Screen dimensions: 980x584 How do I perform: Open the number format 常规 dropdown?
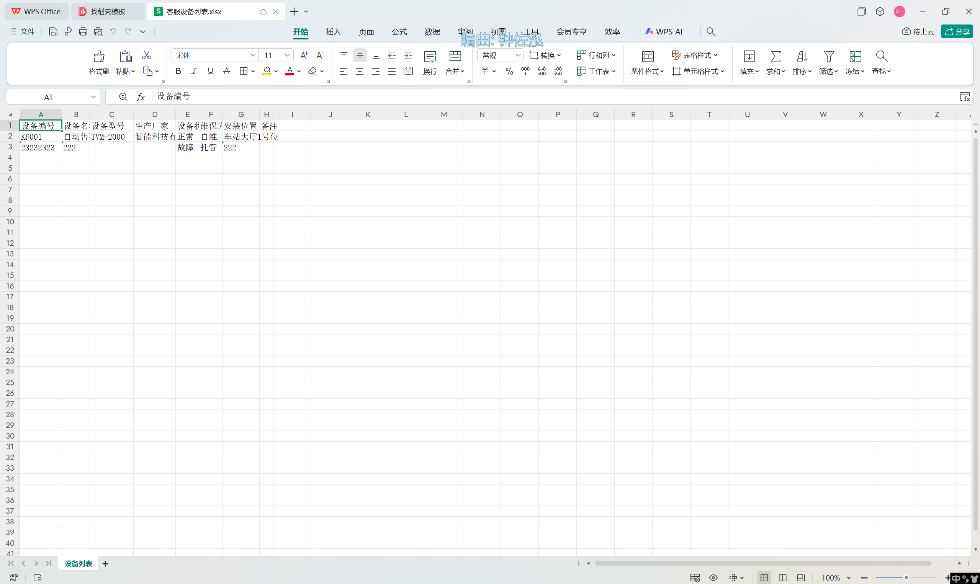518,55
